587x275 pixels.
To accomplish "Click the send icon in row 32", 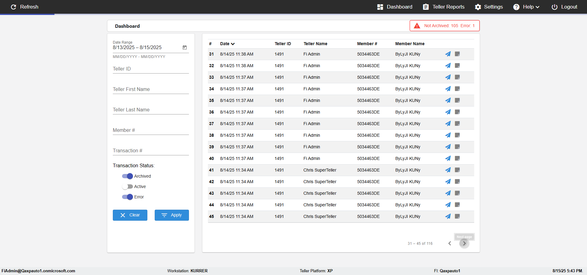I will point(448,66).
